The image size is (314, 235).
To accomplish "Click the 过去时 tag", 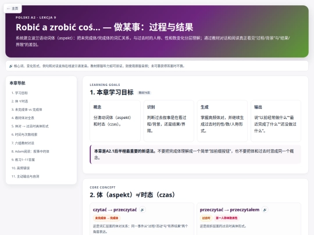I will click(x=206, y=218).
